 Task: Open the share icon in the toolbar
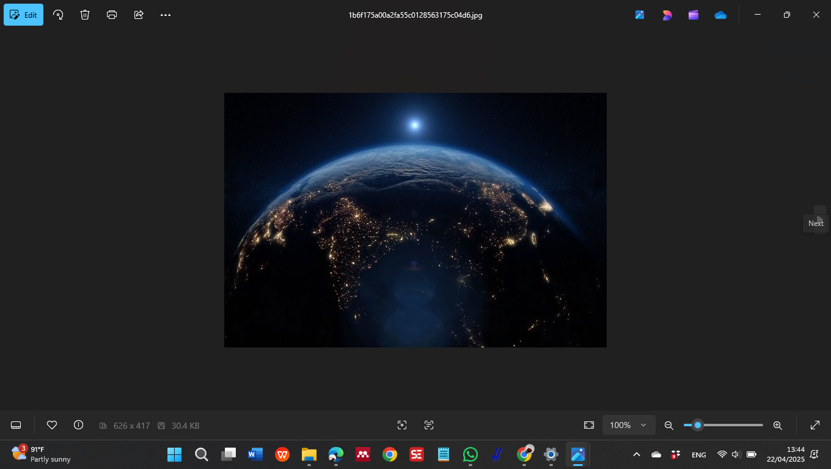pos(139,15)
